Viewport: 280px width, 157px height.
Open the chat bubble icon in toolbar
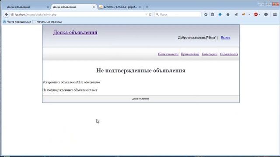266,14
